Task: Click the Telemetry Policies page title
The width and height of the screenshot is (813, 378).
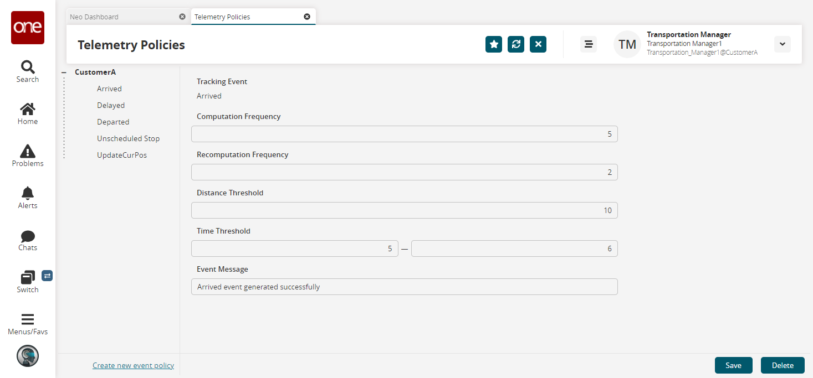Action: click(x=131, y=45)
